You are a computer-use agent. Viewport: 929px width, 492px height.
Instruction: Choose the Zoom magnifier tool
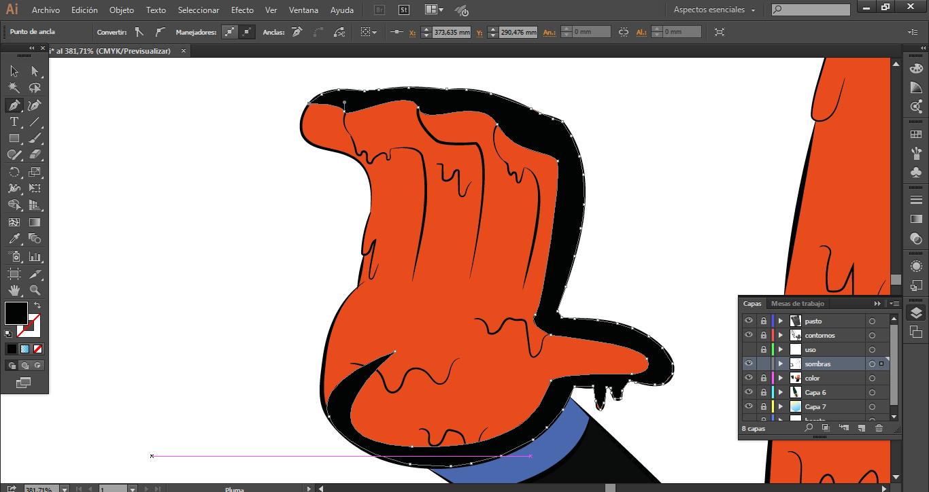[35, 291]
